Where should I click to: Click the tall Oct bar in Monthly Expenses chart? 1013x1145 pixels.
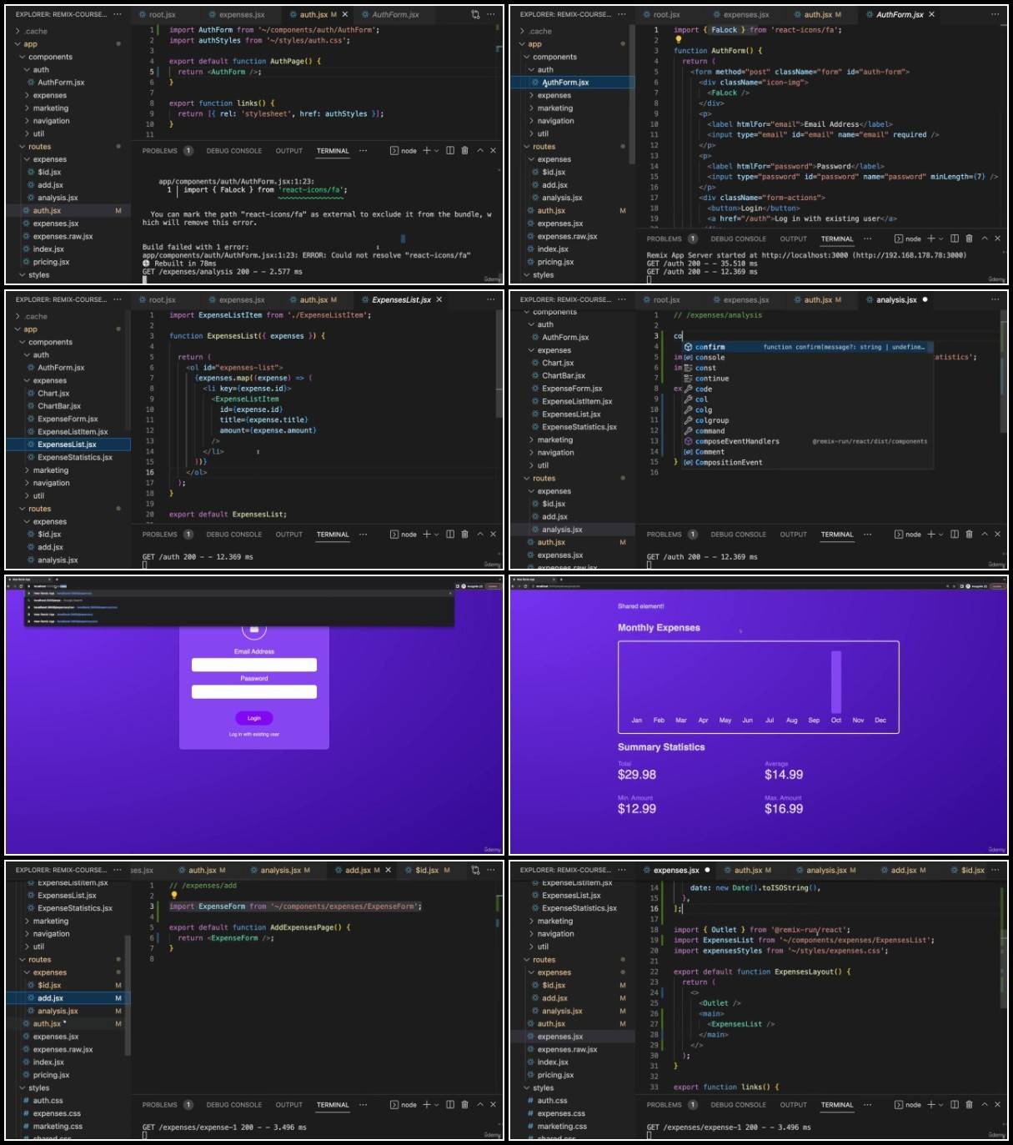click(x=836, y=682)
